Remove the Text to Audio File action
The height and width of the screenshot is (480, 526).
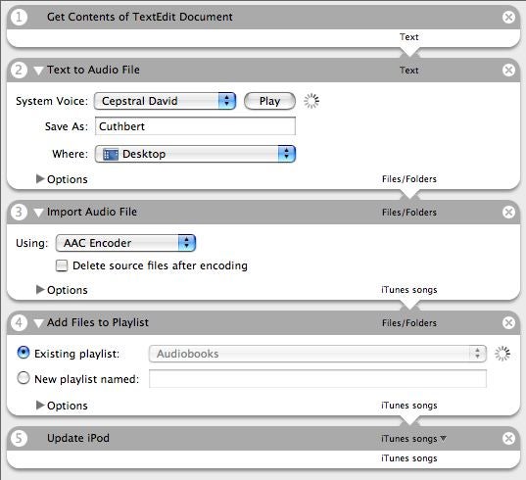click(x=508, y=70)
